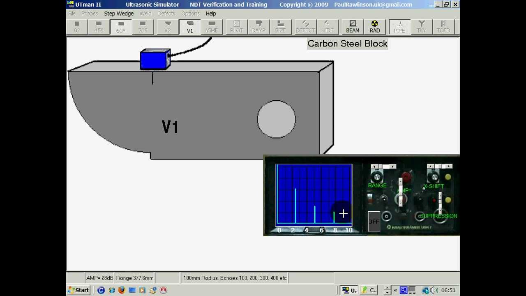Select the PIPE toolbar button

[399, 27]
